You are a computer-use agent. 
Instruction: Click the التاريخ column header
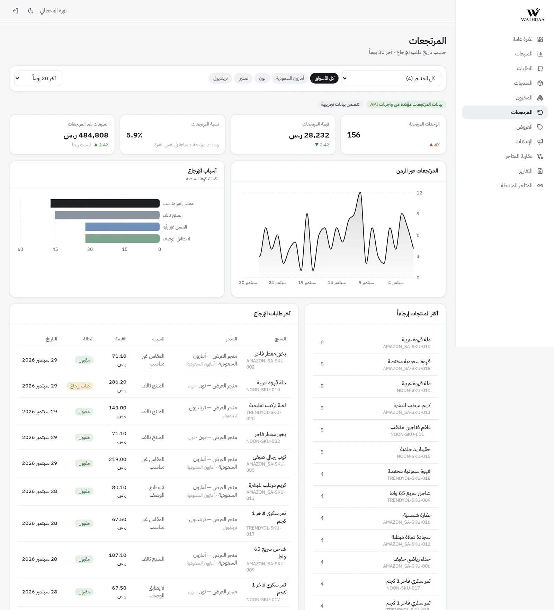click(52, 339)
